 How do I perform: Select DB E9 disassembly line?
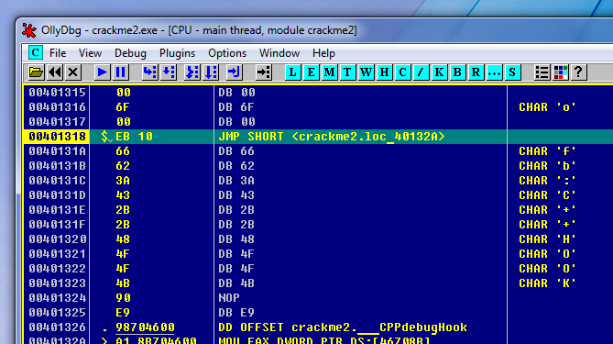pyautogui.click(x=236, y=313)
